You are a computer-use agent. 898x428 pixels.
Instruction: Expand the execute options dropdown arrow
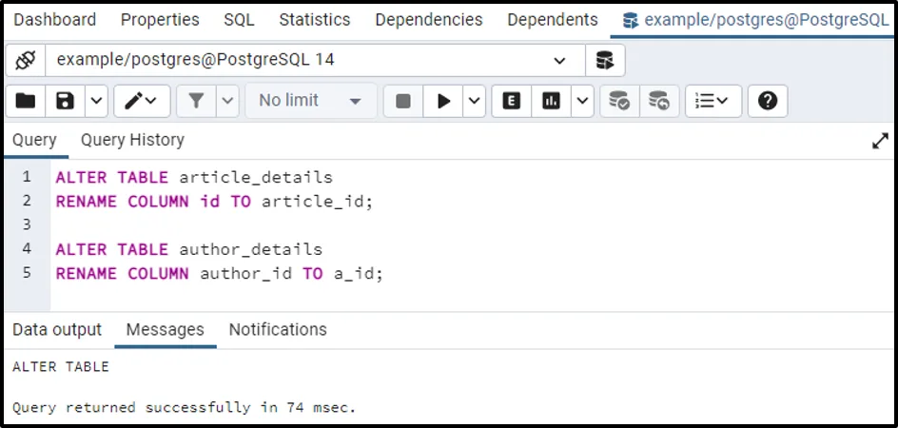474,102
